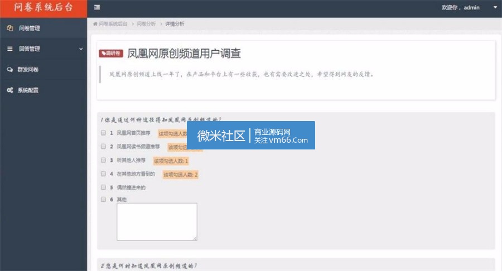Click the 该项勾选人数: 2 badge
Screen dimensions: 502x271
[x=181, y=175]
